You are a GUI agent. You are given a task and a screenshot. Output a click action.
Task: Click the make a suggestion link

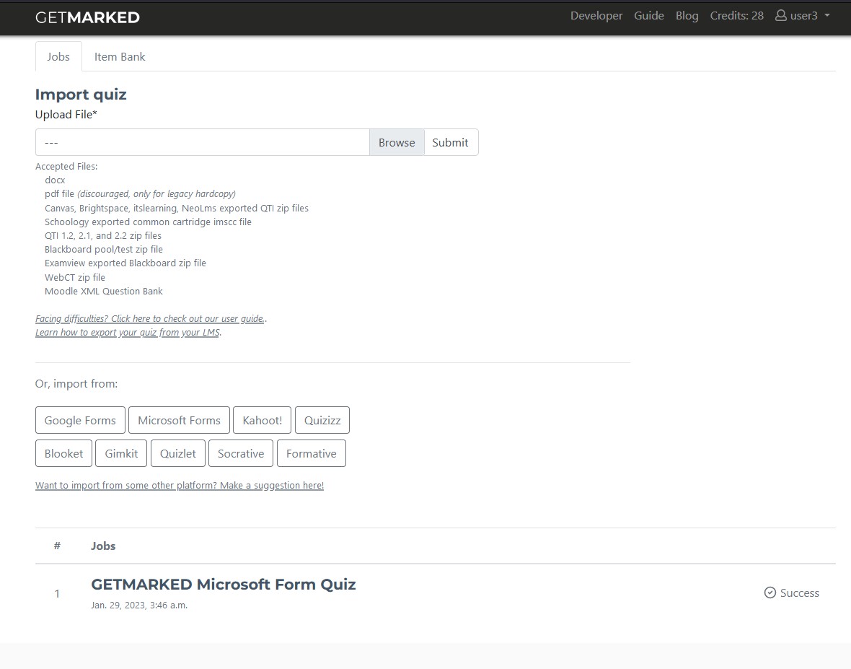click(x=180, y=486)
